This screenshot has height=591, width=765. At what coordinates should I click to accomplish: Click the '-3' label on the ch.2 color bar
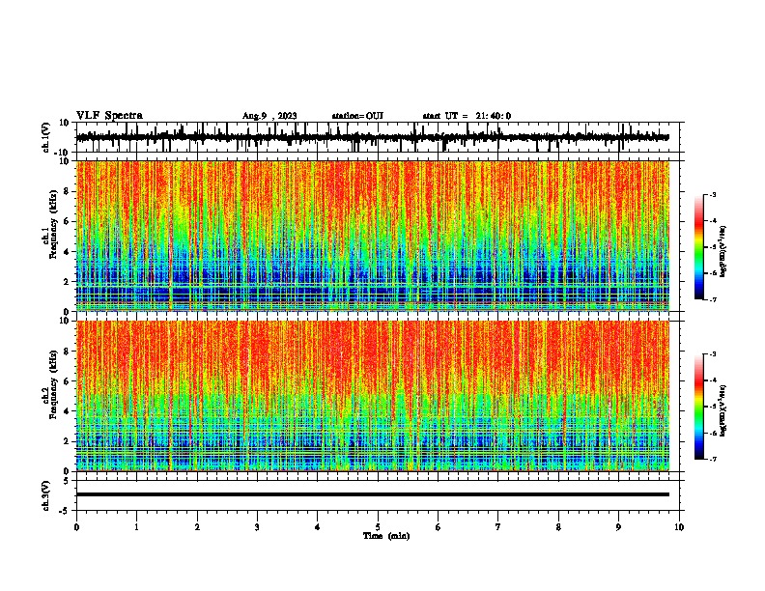coord(712,354)
